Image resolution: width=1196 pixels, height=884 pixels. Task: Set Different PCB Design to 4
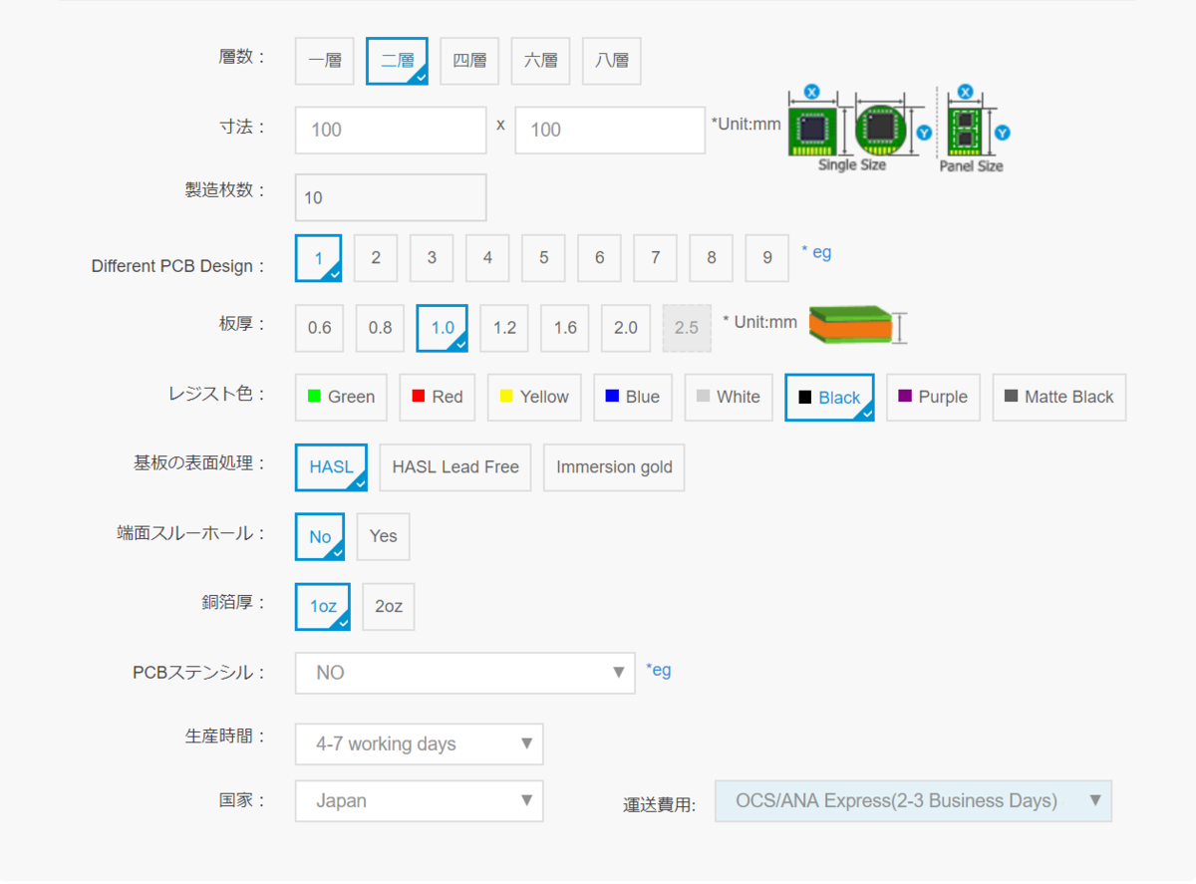click(x=487, y=258)
